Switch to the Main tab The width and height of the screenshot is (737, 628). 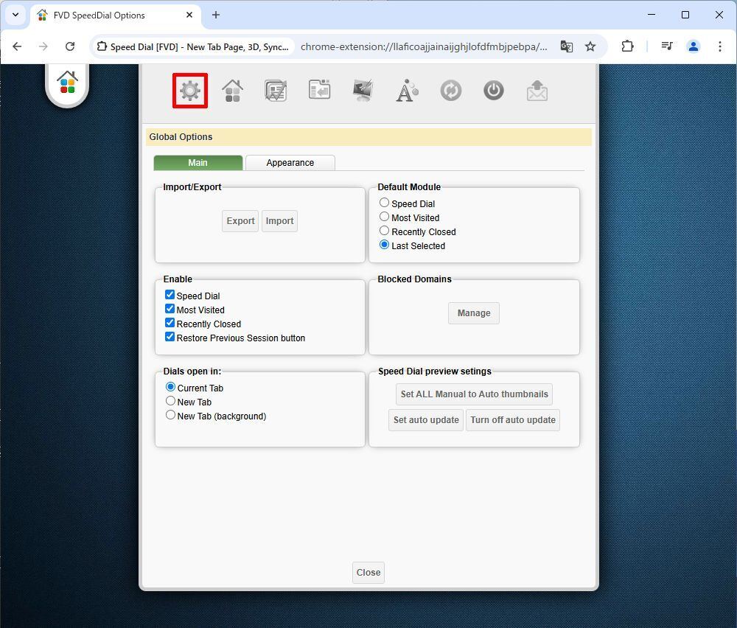pos(198,163)
